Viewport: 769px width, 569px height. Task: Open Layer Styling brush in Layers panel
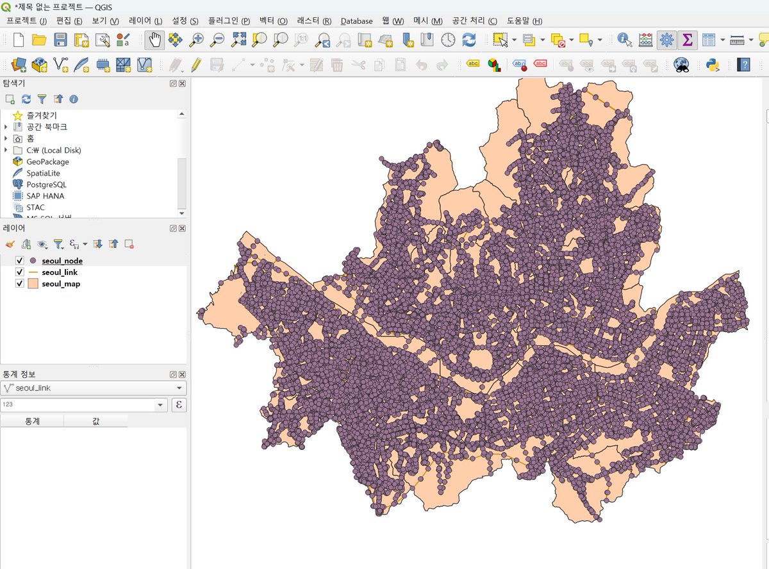pos(10,243)
